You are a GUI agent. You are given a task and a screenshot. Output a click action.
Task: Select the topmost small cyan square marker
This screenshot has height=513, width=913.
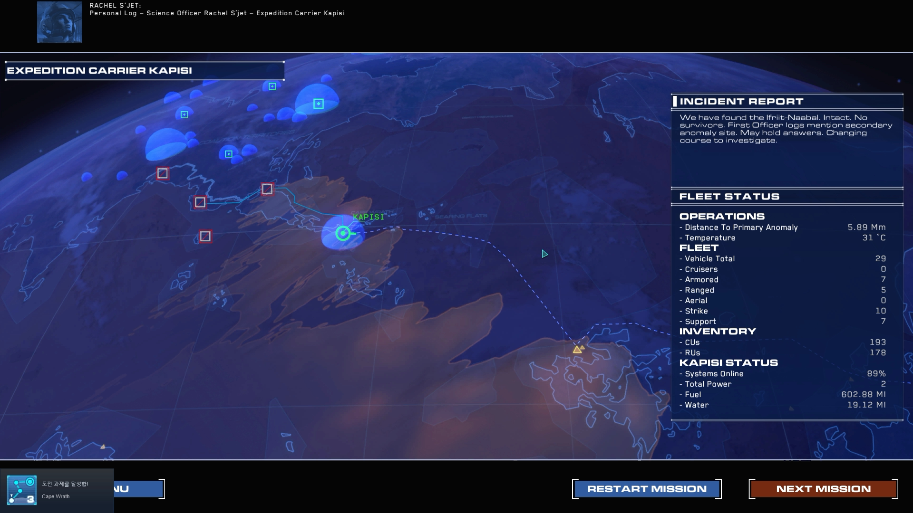[272, 86]
